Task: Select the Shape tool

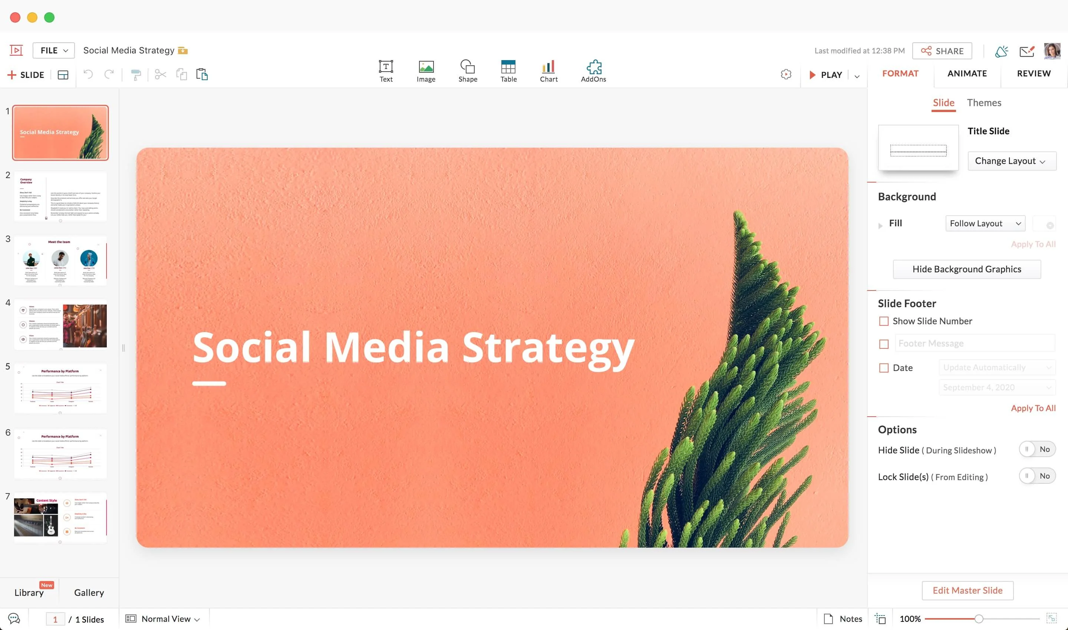Action: (467, 70)
